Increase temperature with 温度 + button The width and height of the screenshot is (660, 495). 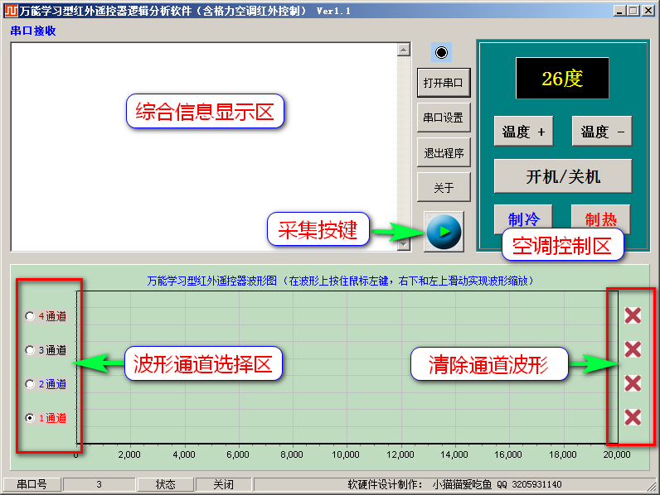[x=524, y=132]
